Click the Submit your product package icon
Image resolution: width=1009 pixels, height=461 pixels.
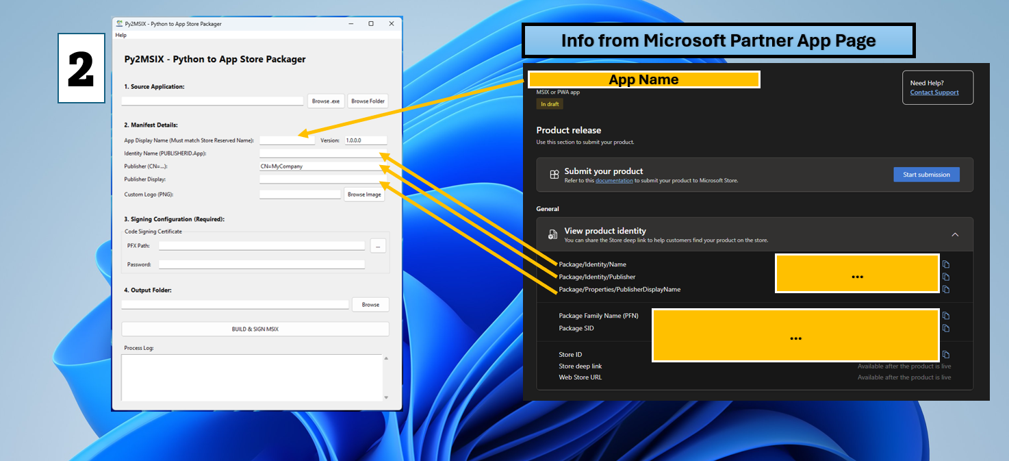(x=554, y=174)
